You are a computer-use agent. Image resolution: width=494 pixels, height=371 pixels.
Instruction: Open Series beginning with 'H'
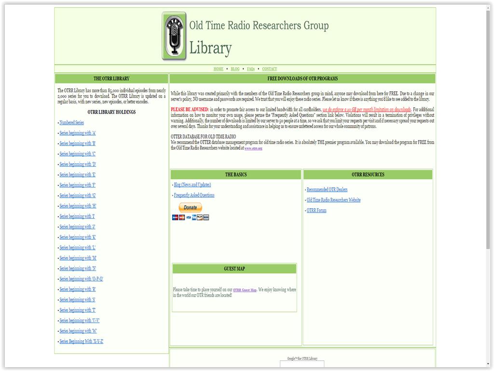point(78,206)
